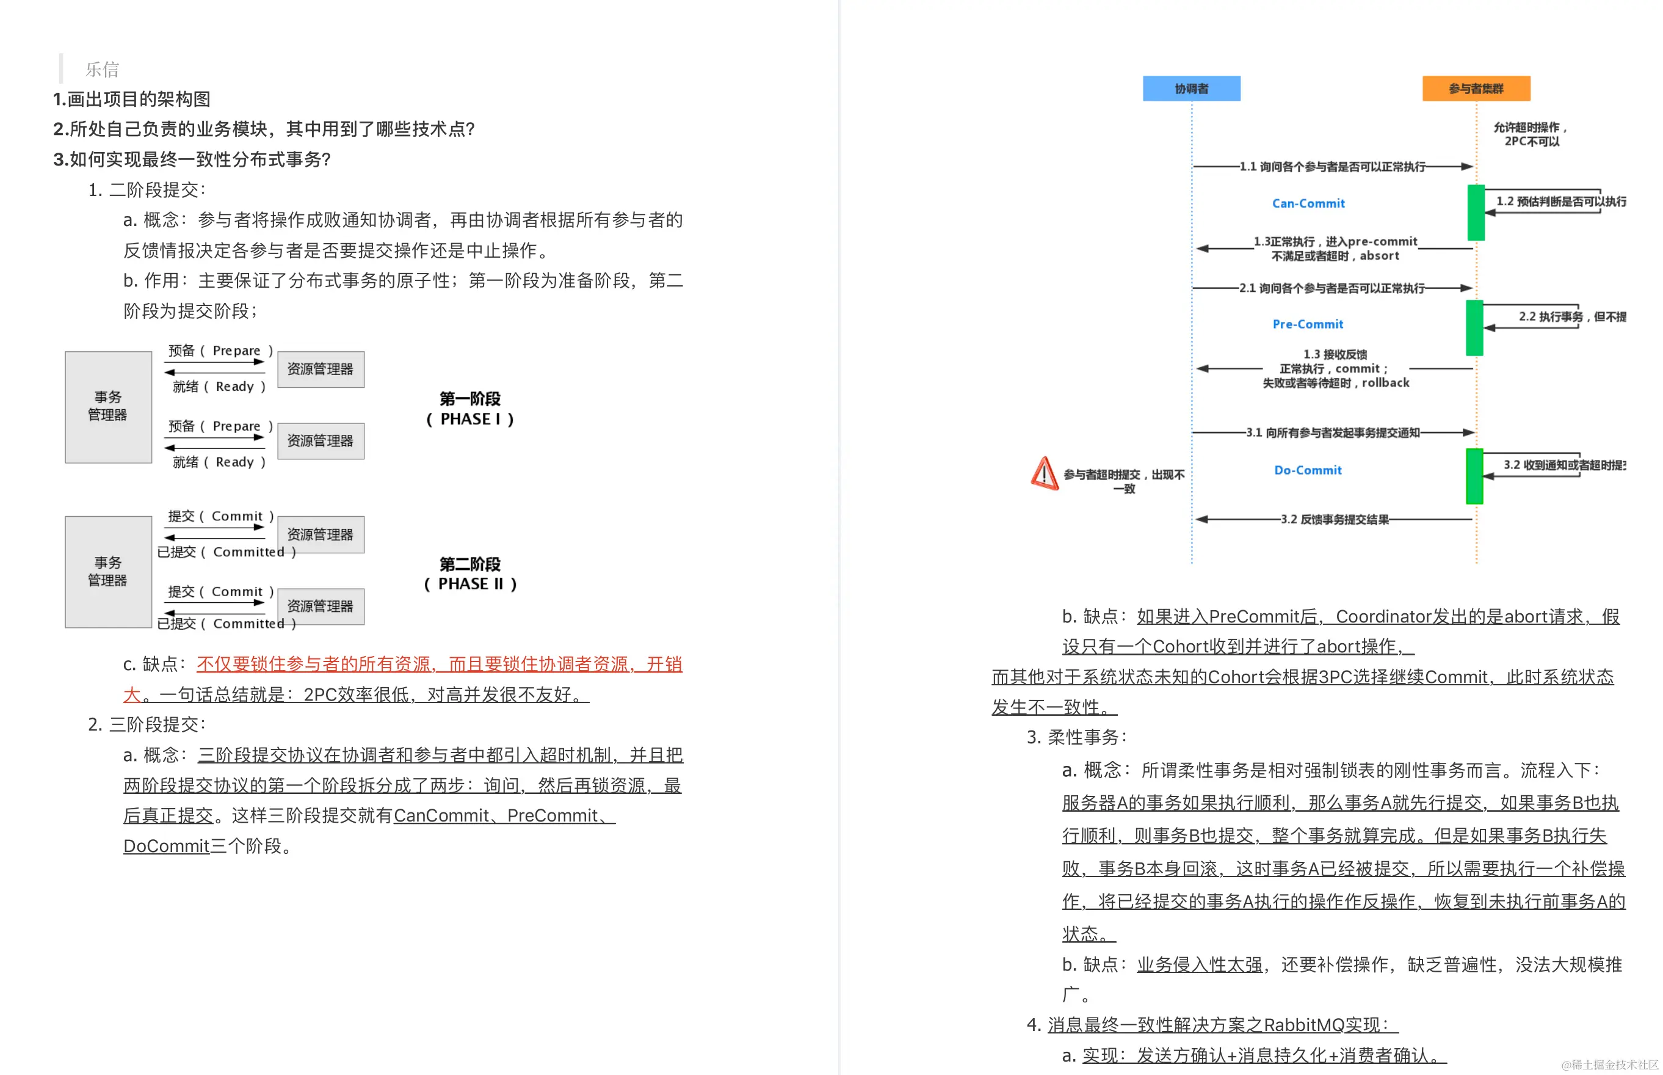Click the 第一阶段 (PHASE I) label
This screenshot has height=1075, width=1663.
pyautogui.click(x=469, y=409)
